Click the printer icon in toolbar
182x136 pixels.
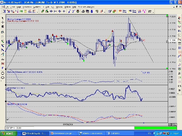pyautogui.click(x=83, y=11)
